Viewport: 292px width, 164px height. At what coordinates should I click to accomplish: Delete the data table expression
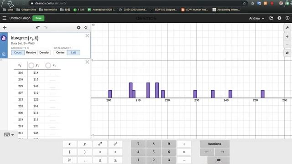click(87, 62)
